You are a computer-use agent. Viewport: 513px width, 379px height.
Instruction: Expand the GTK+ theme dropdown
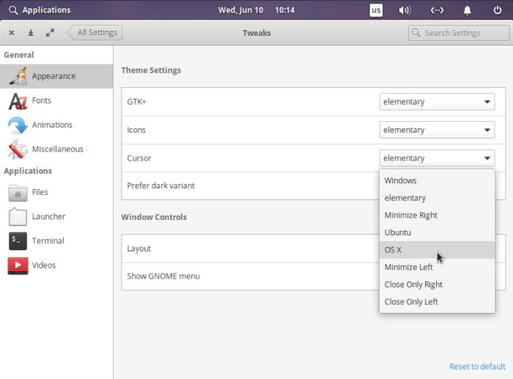pos(437,102)
